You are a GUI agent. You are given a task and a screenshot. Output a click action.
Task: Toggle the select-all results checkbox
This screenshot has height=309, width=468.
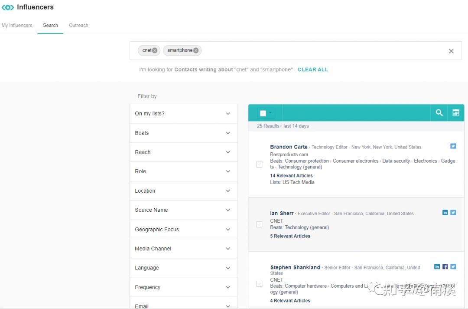(263, 113)
